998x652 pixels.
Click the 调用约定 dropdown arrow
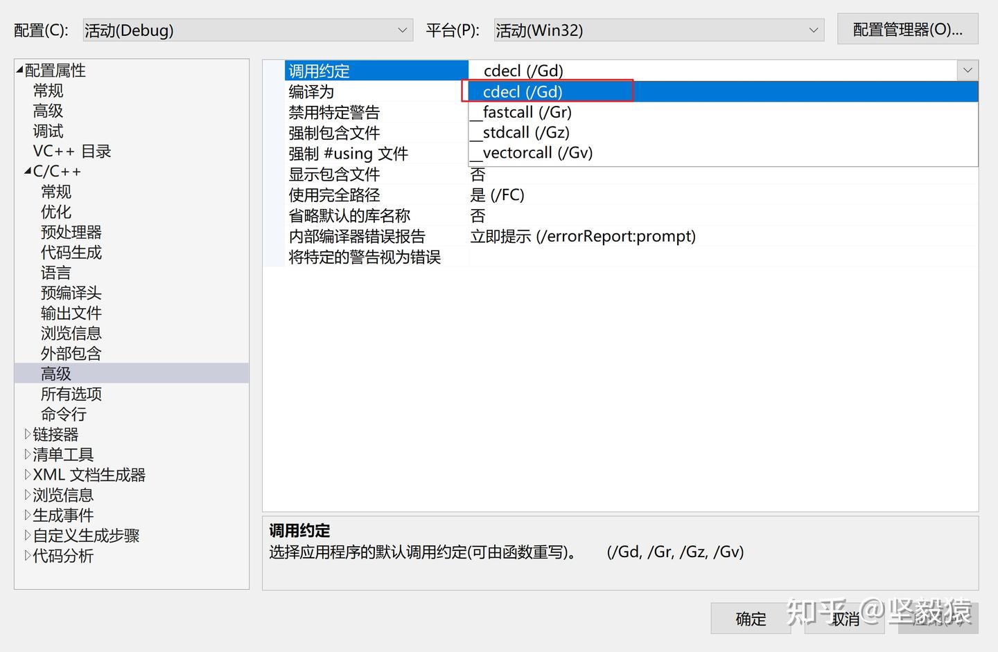coord(968,70)
